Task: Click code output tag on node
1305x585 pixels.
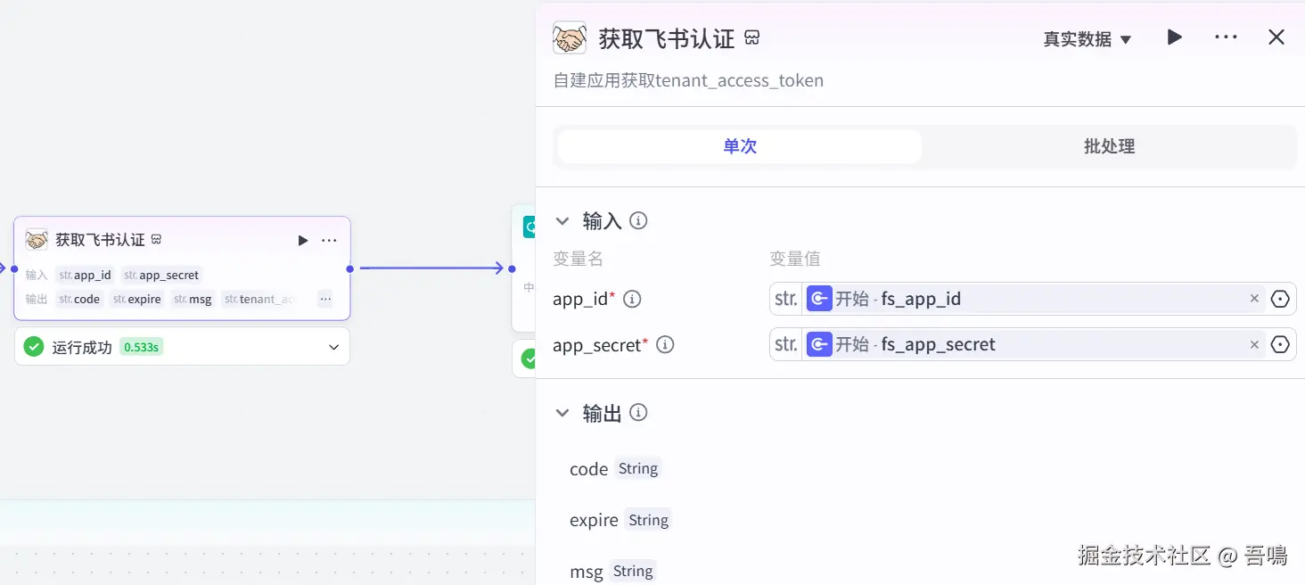Action: tap(79, 299)
